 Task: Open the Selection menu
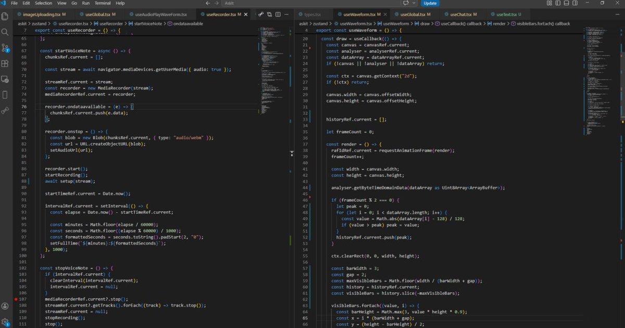43,3
